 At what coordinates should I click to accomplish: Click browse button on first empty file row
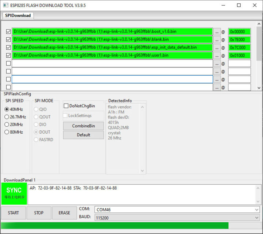217,64
